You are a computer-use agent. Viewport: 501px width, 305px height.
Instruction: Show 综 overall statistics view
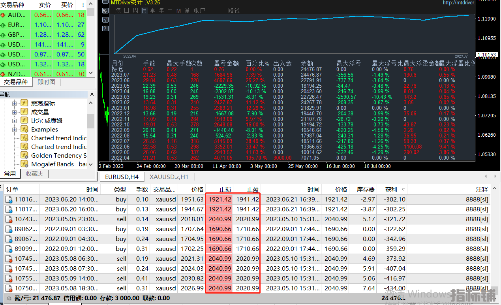click(x=118, y=11)
